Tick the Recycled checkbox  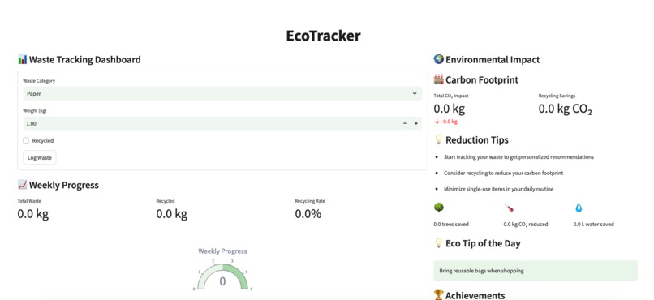(x=26, y=140)
